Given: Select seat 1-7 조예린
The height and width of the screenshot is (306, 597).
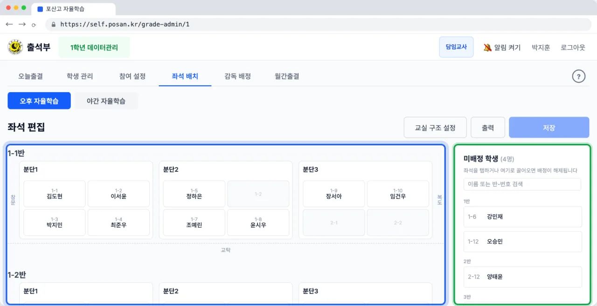Looking at the screenshot, I should pyautogui.click(x=194, y=222).
